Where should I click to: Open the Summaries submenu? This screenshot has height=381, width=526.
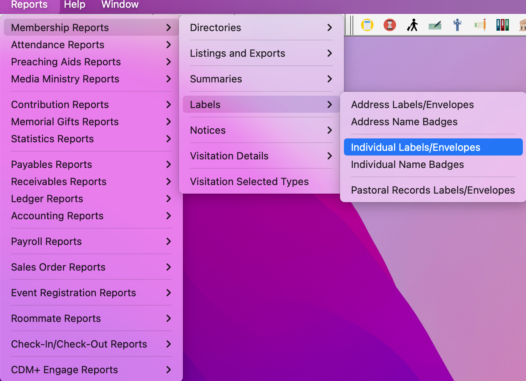261,79
